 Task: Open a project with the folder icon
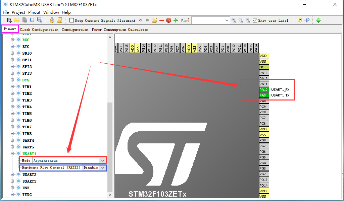point(17,20)
